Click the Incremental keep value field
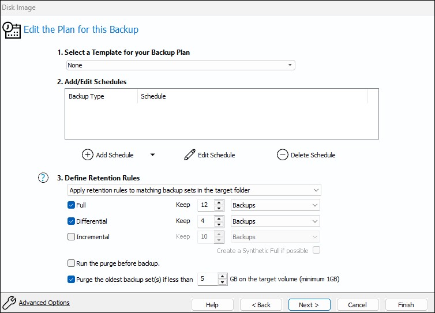Screen dimensions: 435x313 click(206, 237)
